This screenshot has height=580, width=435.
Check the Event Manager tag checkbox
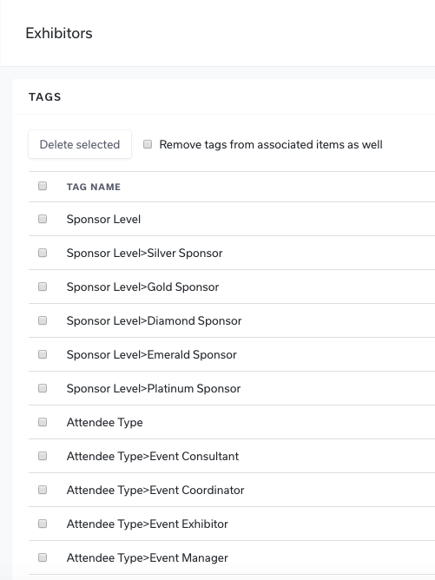[x=43, y=557]
